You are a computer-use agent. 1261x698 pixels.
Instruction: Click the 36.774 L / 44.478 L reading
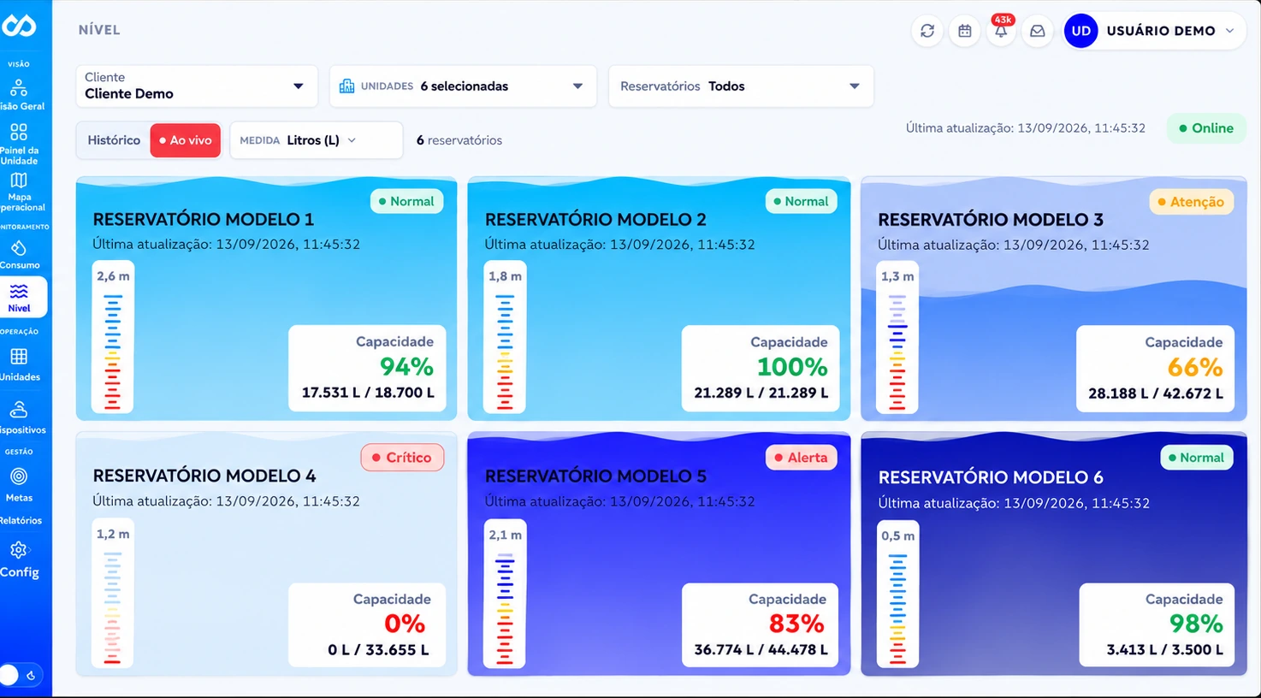coord(761,650)
